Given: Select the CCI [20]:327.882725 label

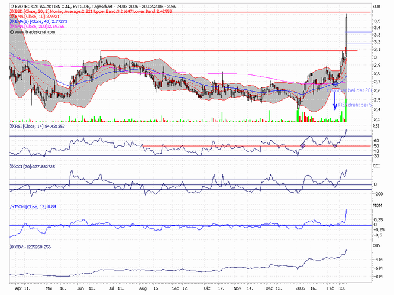Looking at the screenshot, I should pyautogui.click(x=35, y=167).
